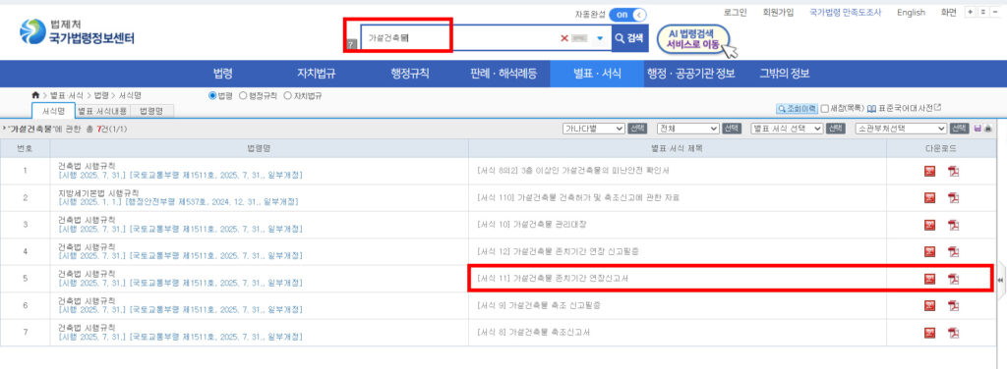Switch to the 별표·서식내용 tab

click(x=102, y=111)
